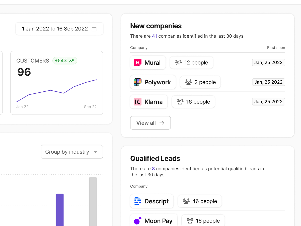Click the +54% growth badge
Screen dimensions: 301x226
point(65,61)
